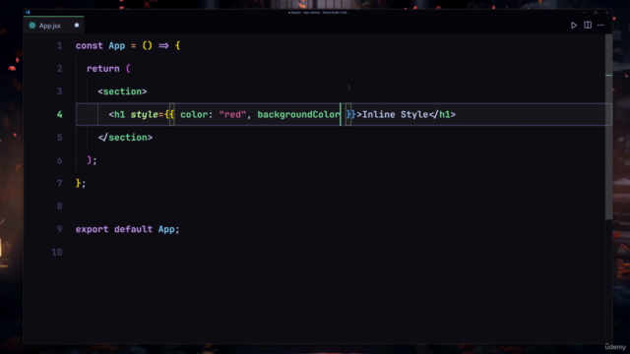
Task: Click line number 10 in the gutter
Action: click(x=57, y=252)
